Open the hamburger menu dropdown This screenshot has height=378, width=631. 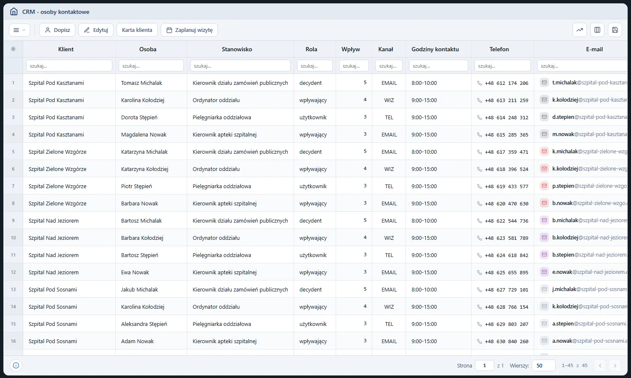[x=19, y=30]
